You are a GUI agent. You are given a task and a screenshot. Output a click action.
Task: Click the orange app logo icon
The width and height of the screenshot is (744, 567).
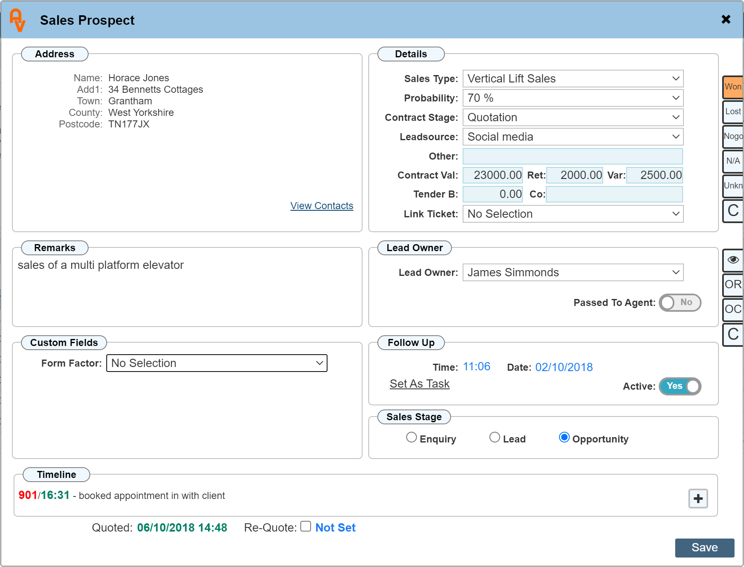tap(17, 20)
